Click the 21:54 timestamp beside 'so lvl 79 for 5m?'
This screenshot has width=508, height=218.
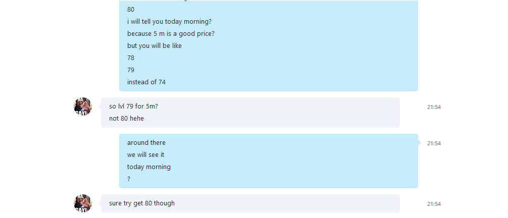[x=434, y=107]
